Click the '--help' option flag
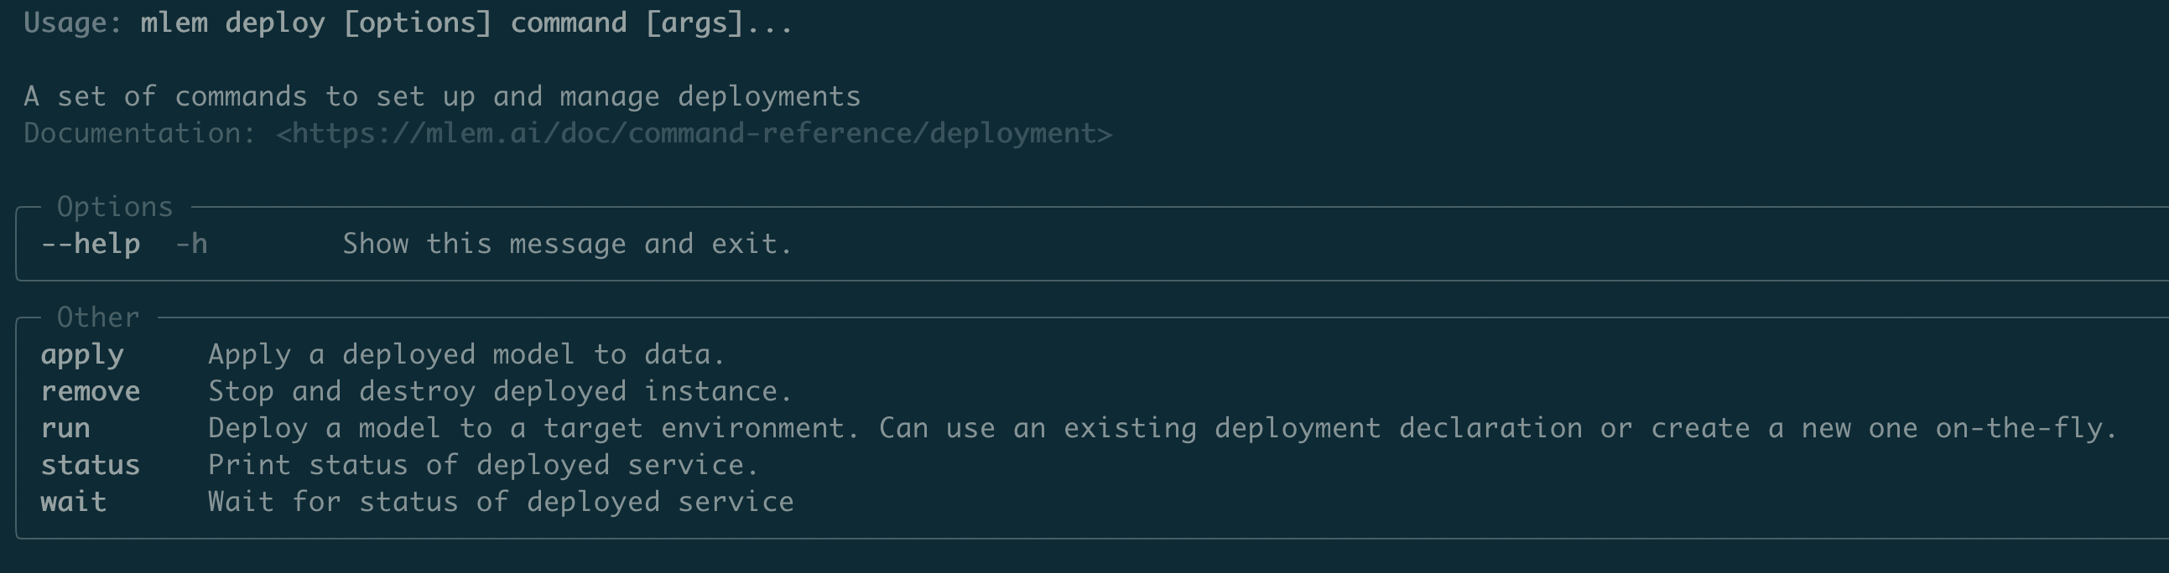 click(90, 244)
